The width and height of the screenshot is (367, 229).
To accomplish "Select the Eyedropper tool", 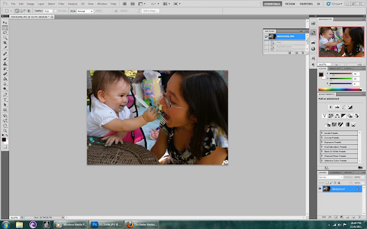I will 5,48.
